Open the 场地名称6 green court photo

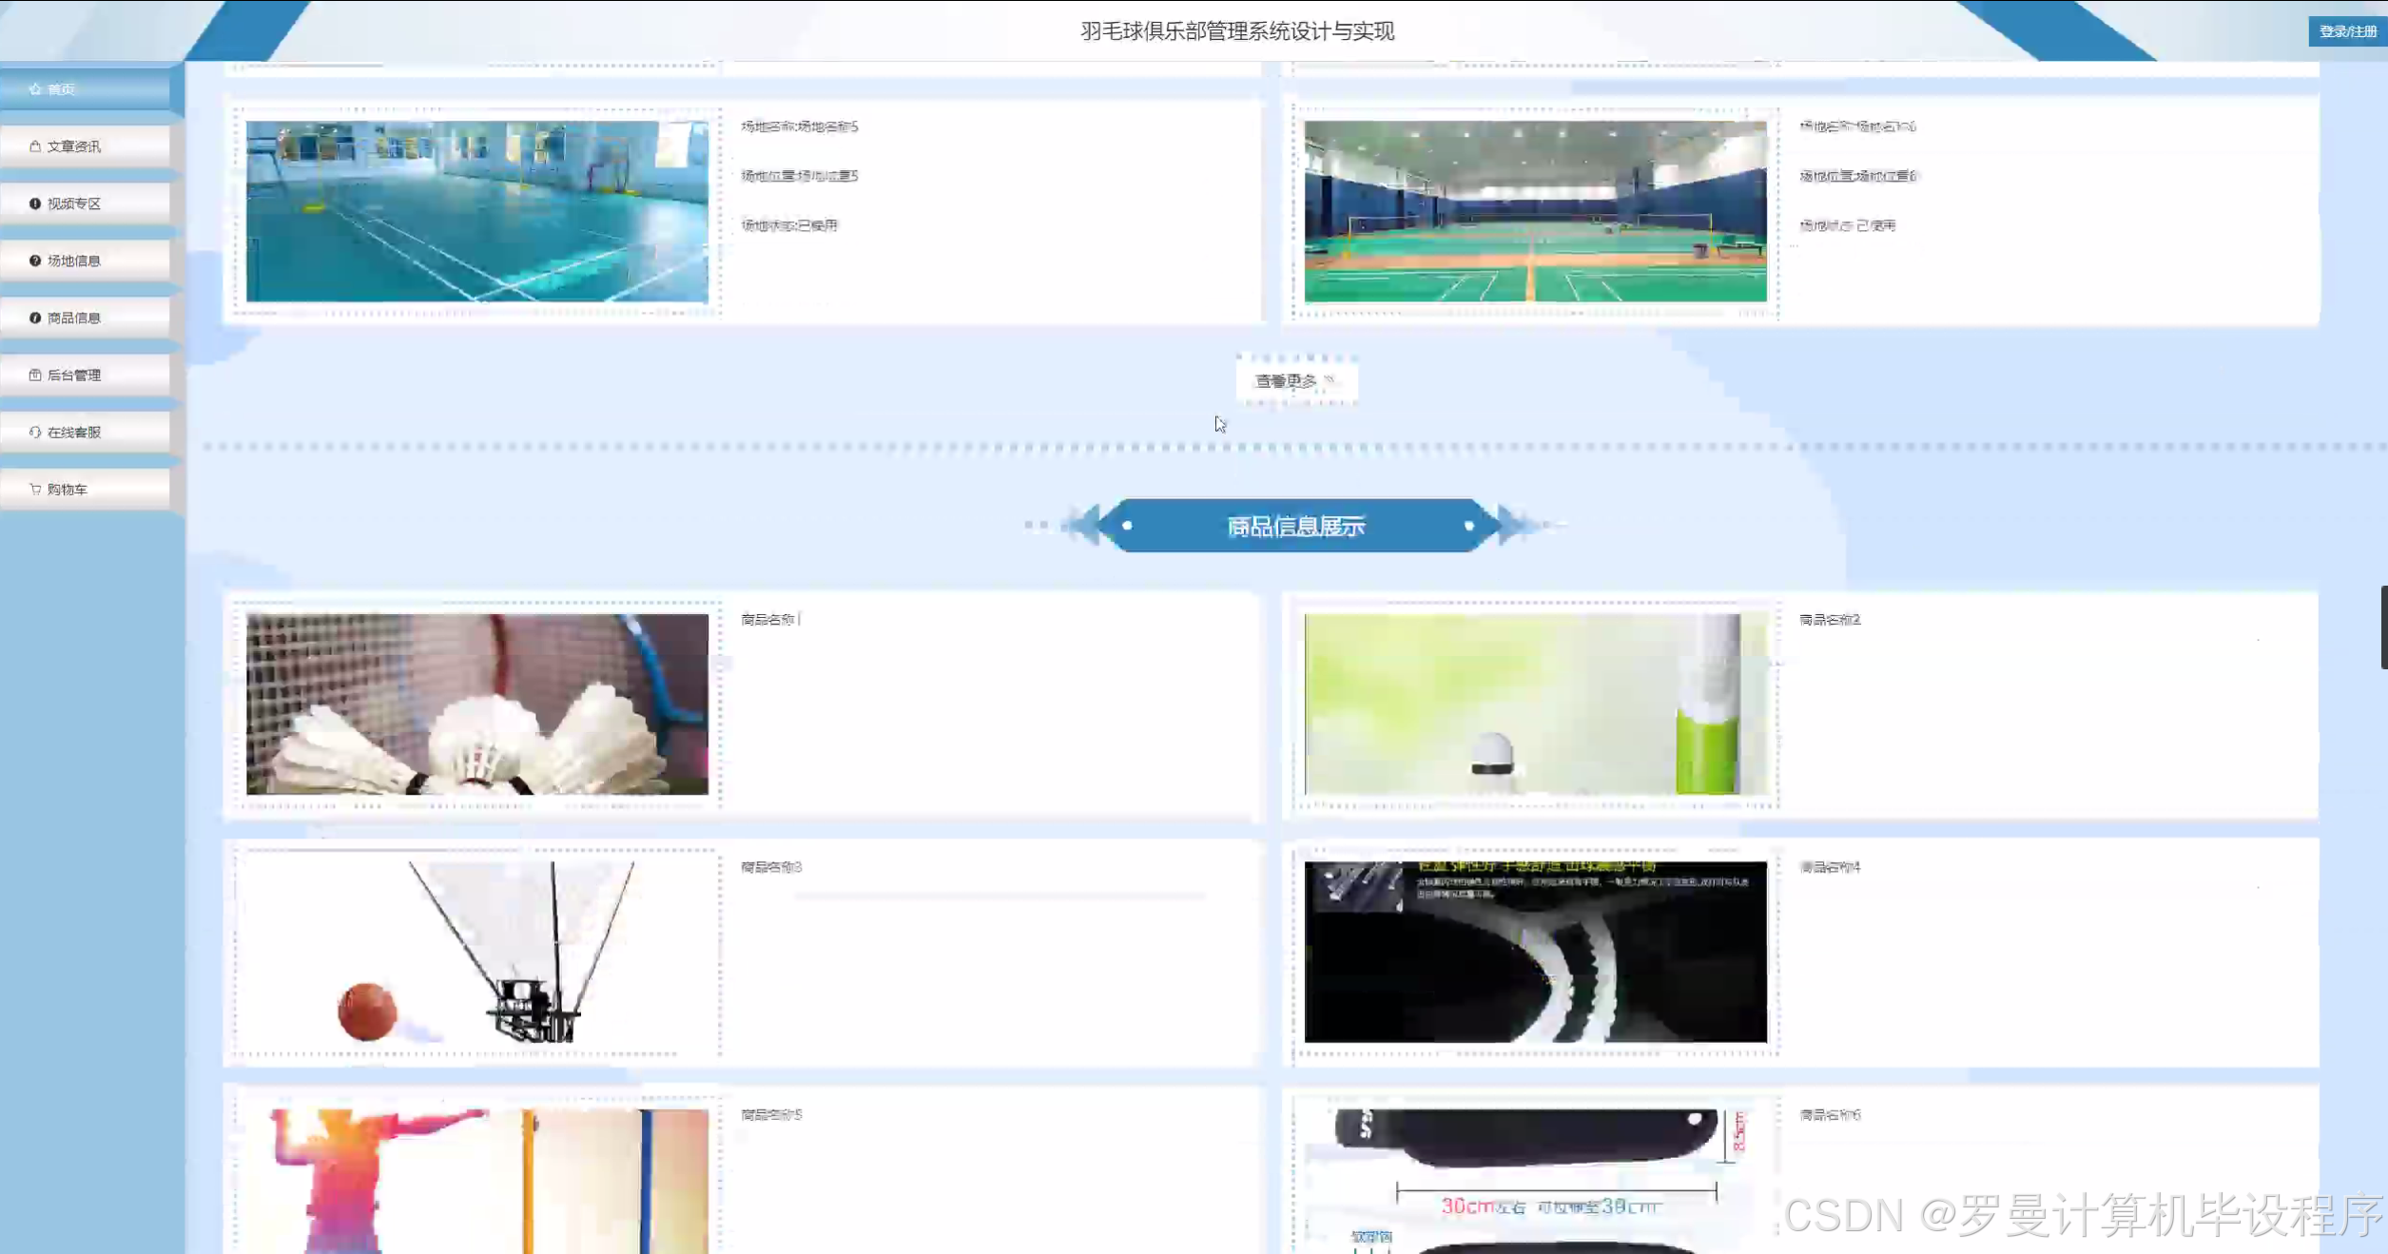coord(1535,211)
